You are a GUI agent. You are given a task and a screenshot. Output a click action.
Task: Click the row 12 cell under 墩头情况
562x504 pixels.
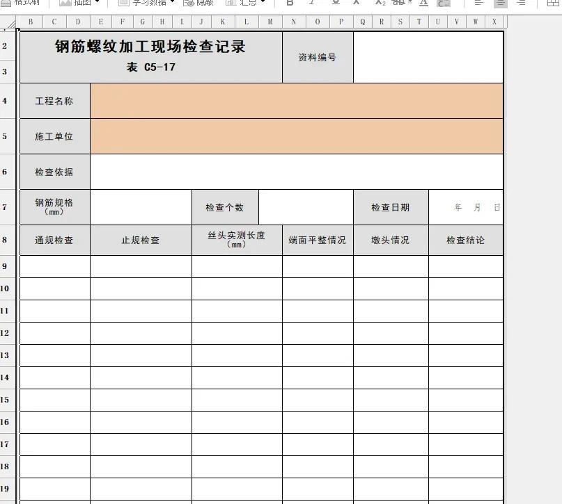click(x=391, y=334)
